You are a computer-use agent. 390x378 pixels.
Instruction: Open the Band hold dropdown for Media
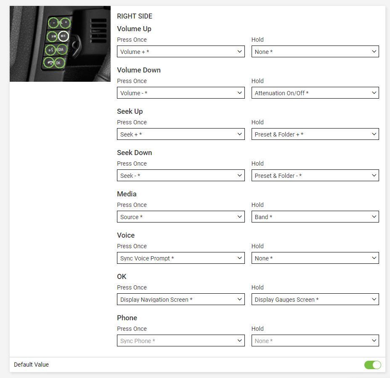315,217
